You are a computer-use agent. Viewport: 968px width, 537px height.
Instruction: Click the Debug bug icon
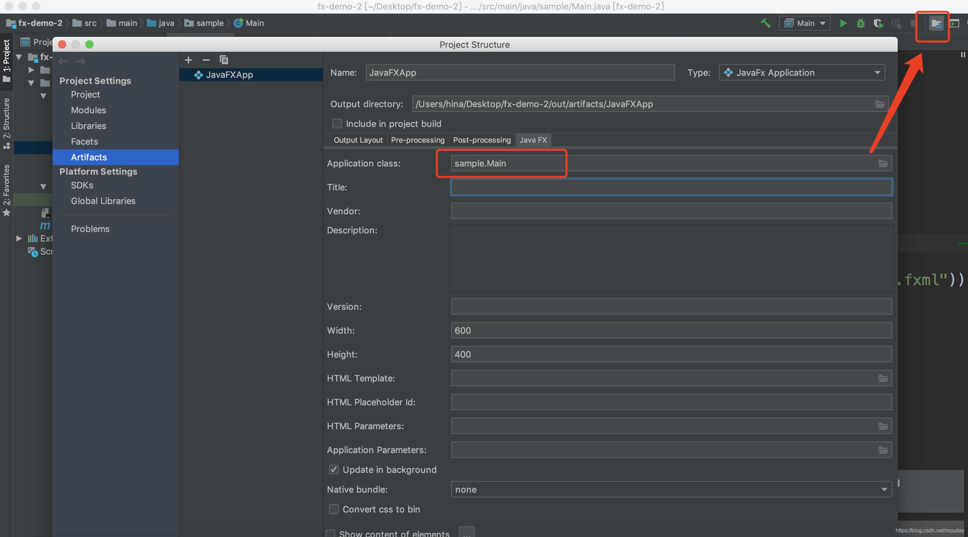tap(860, 23)
